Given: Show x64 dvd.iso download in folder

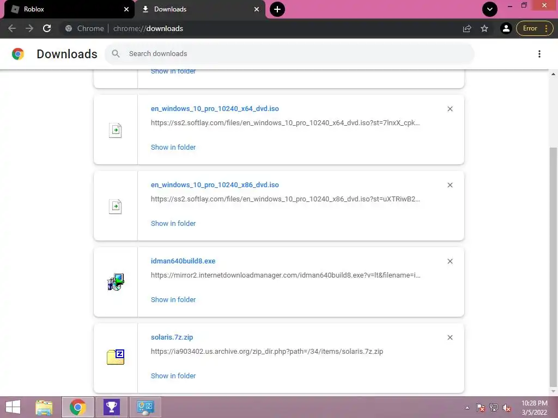Looking at the screenshot, I should click(173, 147).
